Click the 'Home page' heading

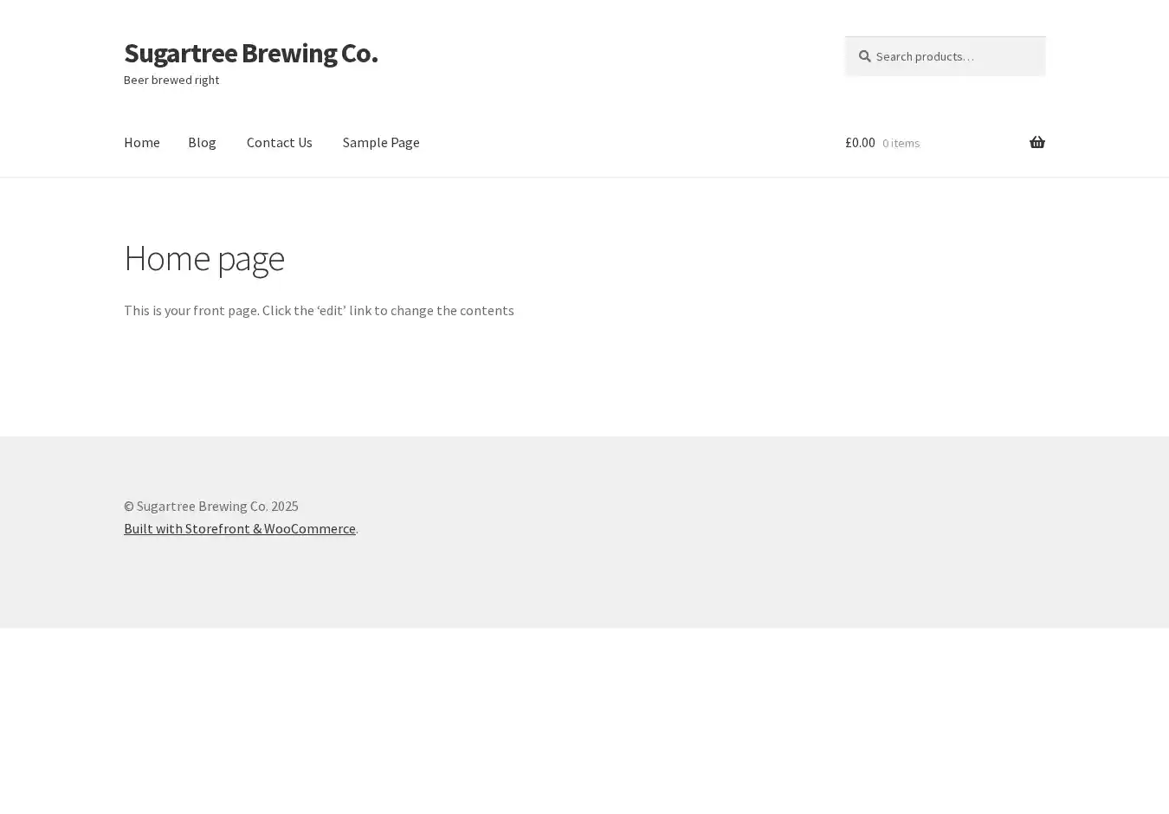click(x=204, y=258)
